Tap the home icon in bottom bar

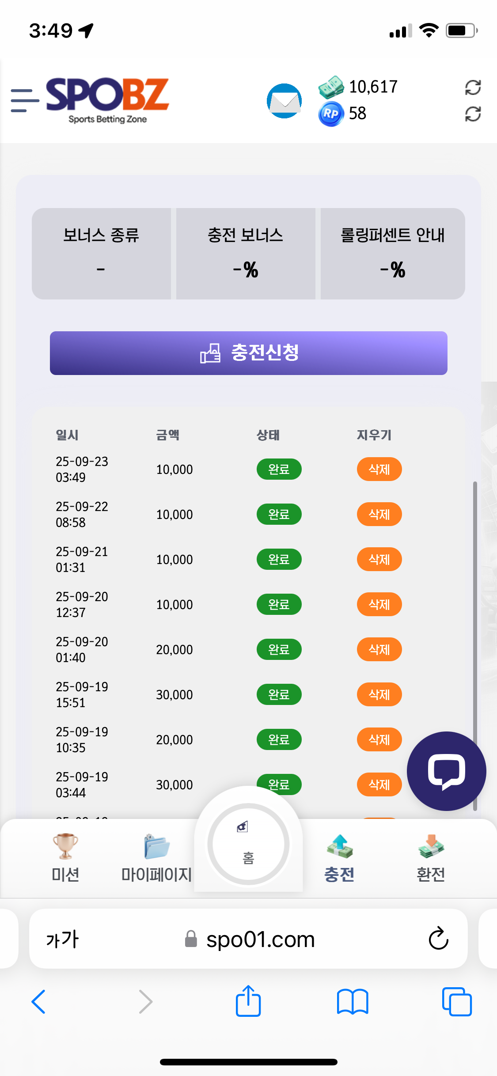tap(248, 844)
